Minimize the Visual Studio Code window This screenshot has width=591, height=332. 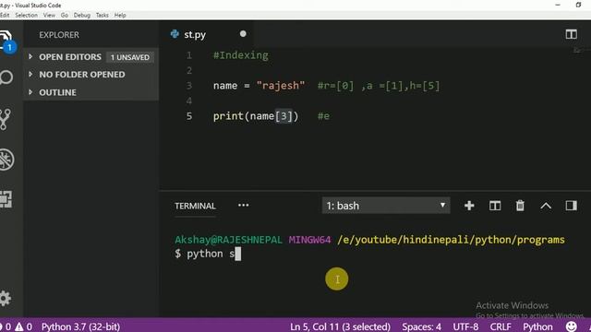pyautogui.click(x=558, y=5)
